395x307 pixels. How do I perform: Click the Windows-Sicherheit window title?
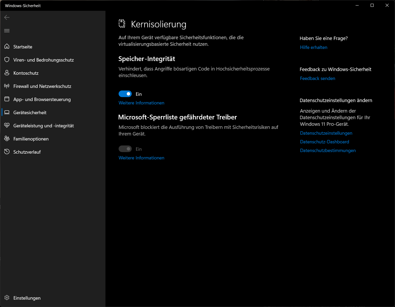click(23, 6)
